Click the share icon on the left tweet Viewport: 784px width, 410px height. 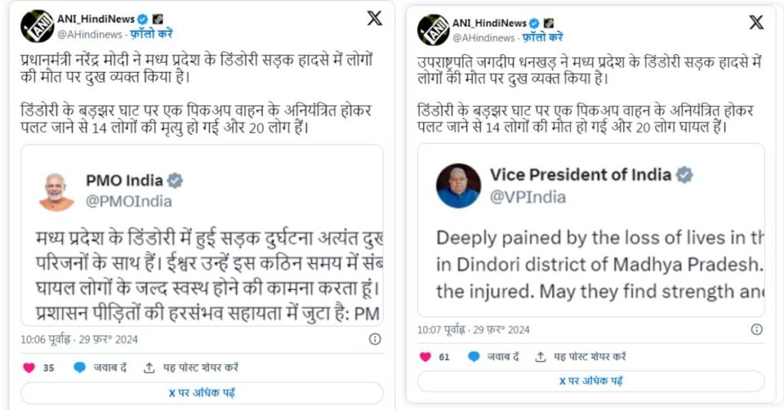(x=149, y=368)
